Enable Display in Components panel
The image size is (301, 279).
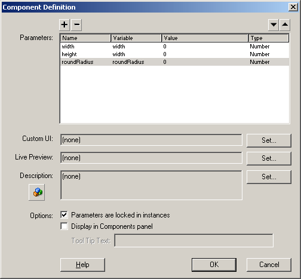64,226
